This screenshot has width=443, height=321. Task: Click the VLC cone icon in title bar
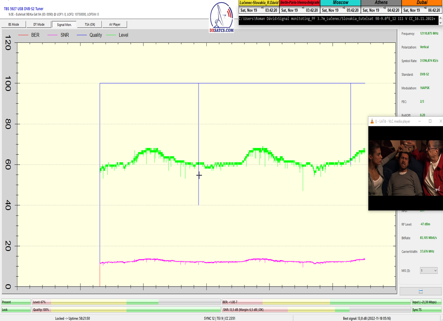pos(372,121)
